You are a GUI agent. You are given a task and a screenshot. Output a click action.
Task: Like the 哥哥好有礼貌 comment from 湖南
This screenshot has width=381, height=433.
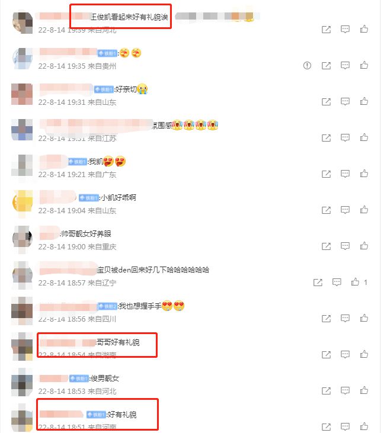click(364, 354)
